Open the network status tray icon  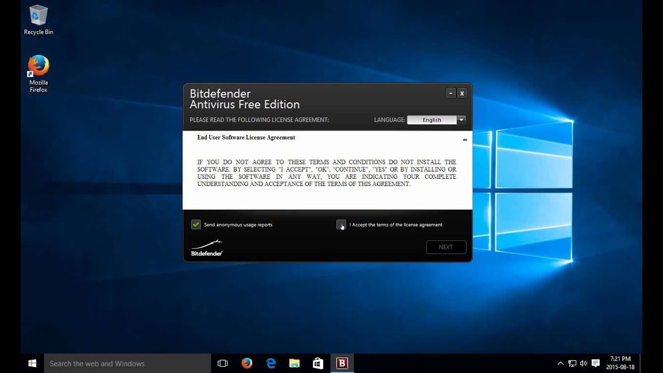572,363
